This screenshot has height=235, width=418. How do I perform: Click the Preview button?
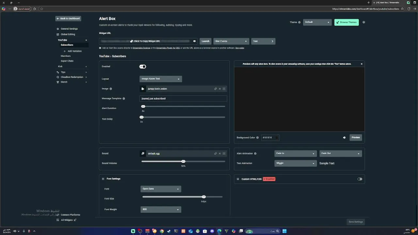pos(356,138)
